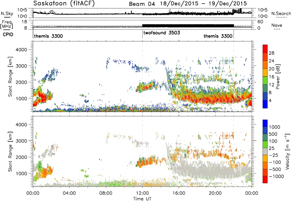The width and height of the screenshot is (291, 201).
Task: Click the 'Power [dB]' color bar label
Action: click(278, 77)
